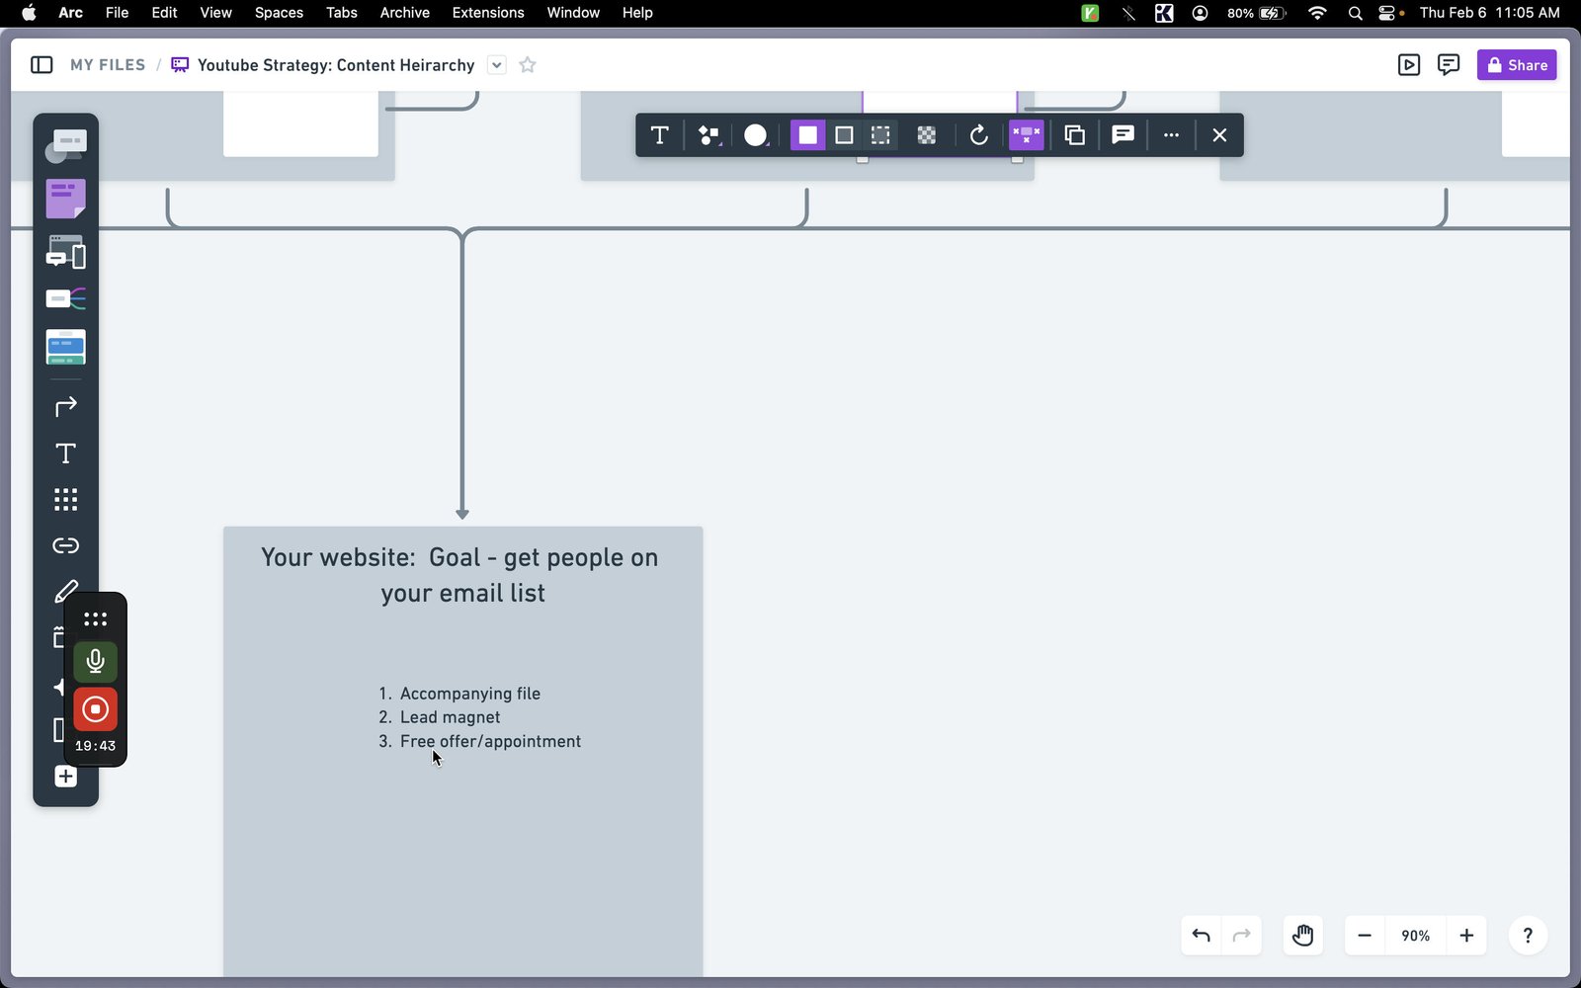Screen dimensions: 1581x988
Task: Open the grid tool in left toolbar
Action: (x=65, y=500)
